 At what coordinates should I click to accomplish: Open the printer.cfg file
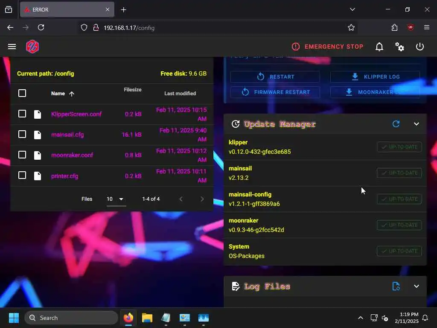click(65, 176)
